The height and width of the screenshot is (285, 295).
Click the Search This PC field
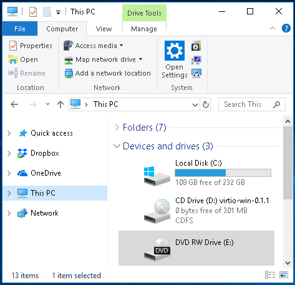coord(252,104)
